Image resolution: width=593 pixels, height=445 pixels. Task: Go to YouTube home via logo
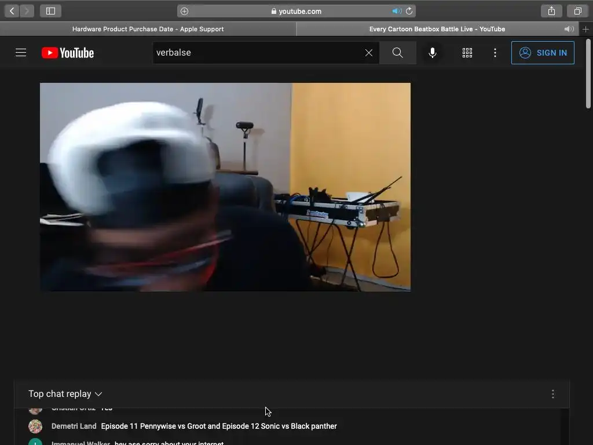coord(68,53)
